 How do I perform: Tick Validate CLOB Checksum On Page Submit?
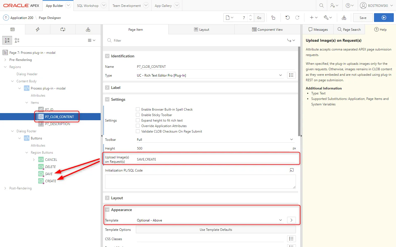pos(138,131)
